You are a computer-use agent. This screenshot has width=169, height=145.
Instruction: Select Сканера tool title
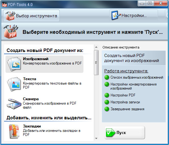coord(31,99)
